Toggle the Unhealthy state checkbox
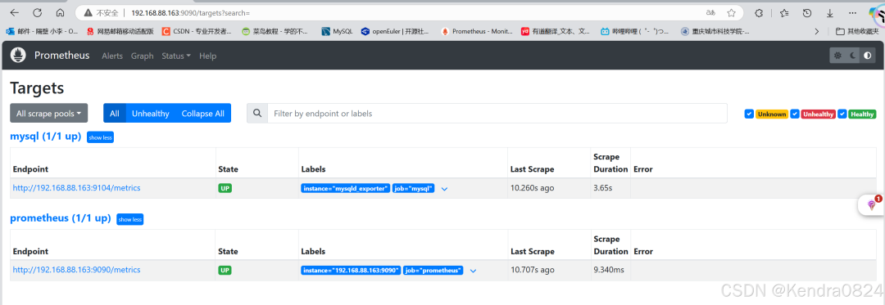Image resolution: width=885 pixels, height=305 pixels. tap(795, 114)
